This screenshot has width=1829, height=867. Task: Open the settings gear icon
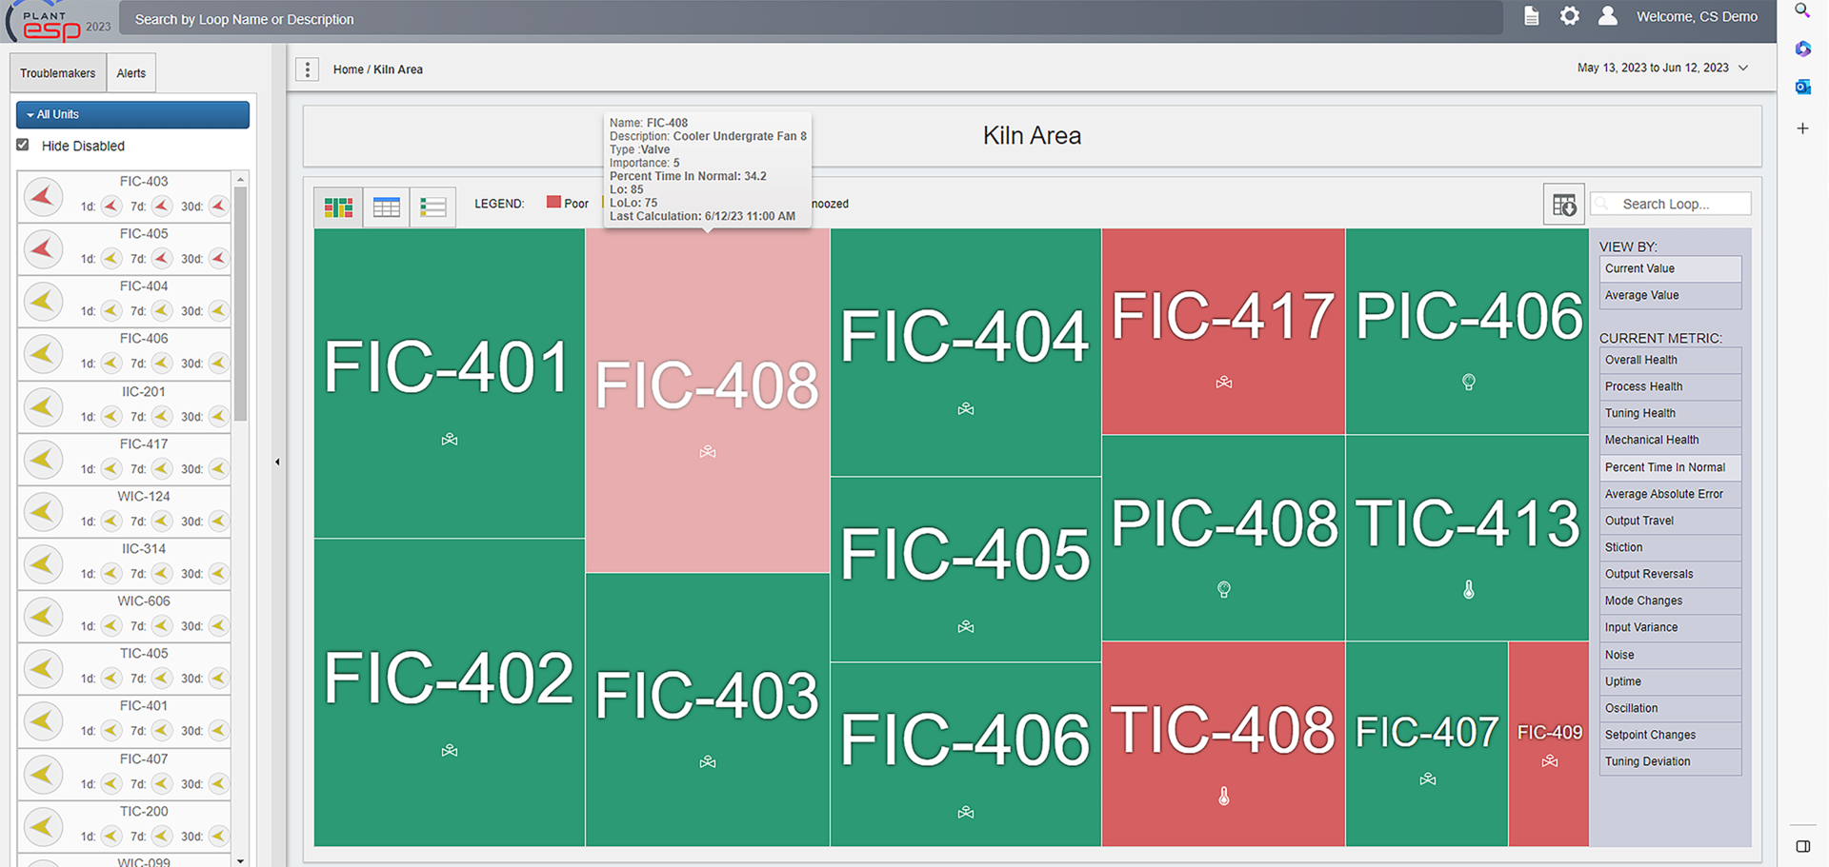click(x=1569, y=16)
